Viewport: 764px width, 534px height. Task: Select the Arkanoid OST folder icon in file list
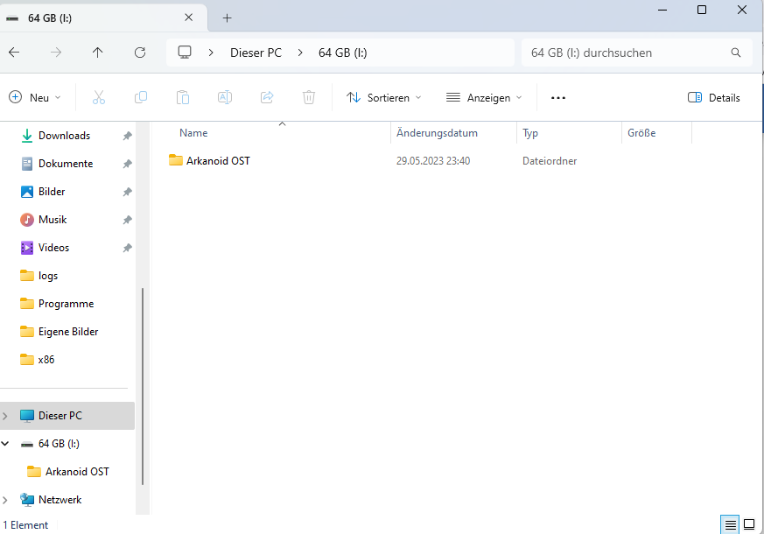pyautogui.click(x=175, y=160)
